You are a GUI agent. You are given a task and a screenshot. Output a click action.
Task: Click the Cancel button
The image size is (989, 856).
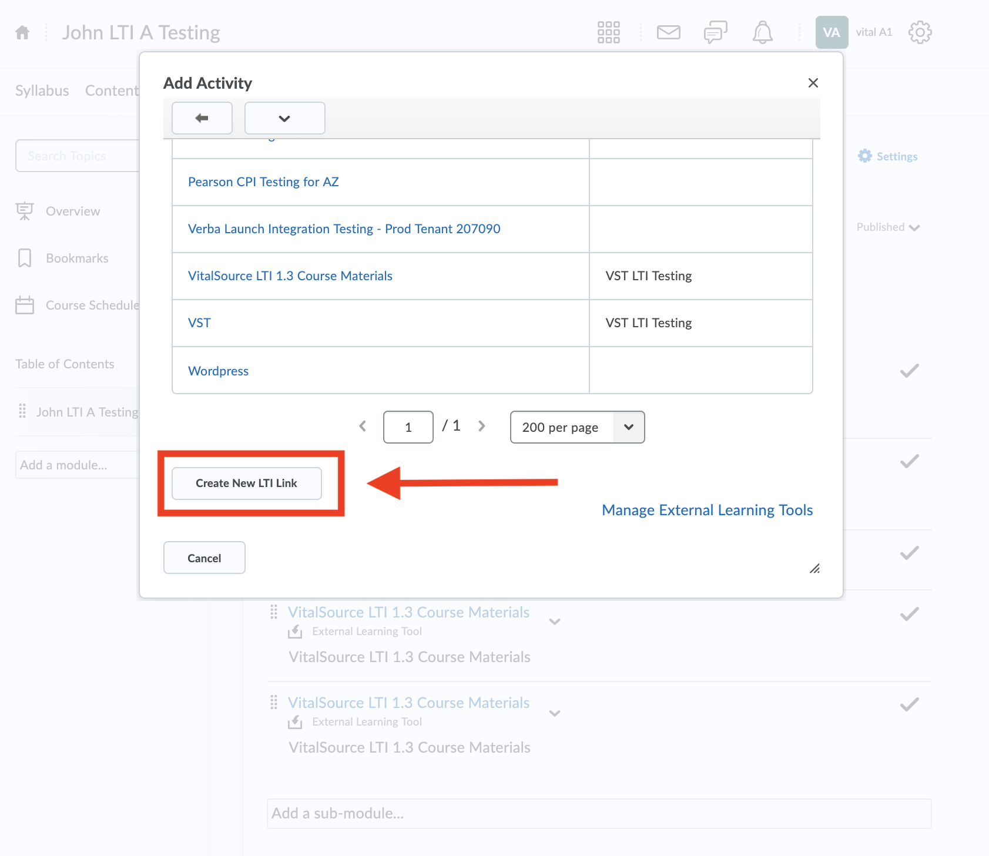[204, 558]
